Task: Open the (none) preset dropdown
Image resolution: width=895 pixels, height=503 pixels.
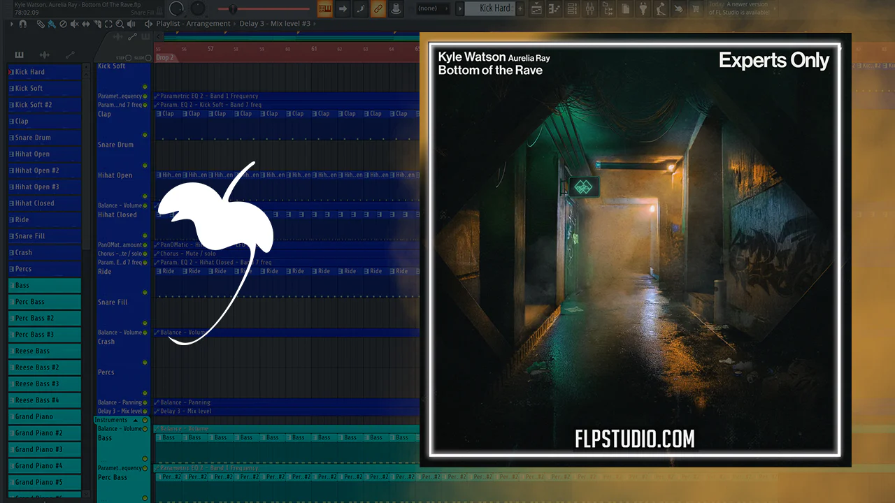Action: click(433, 8)
